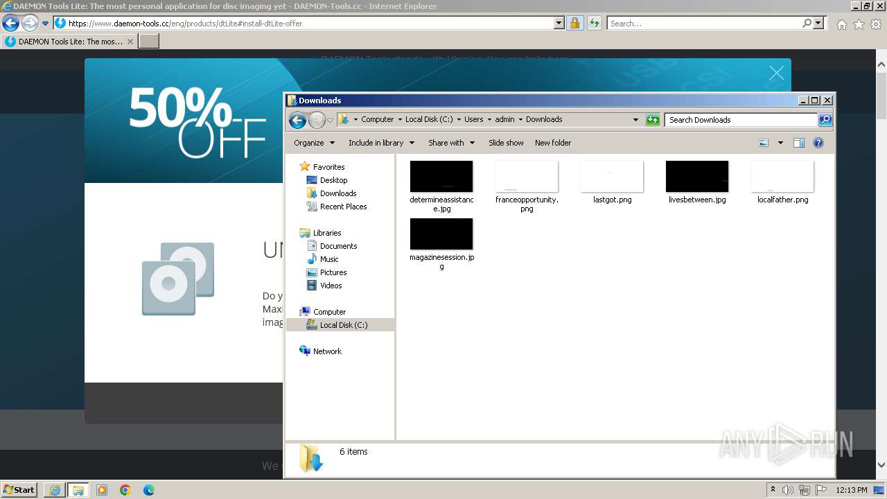Click the IE search box
The image size is (887, 499).
[x=704, y=23]
